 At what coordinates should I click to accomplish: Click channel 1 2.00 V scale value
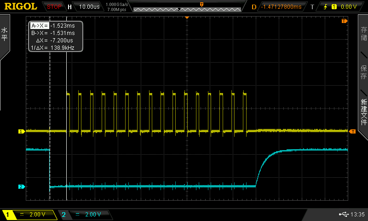coord(37,215)
